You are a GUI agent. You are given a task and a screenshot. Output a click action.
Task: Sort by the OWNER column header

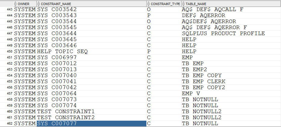coord(25,4)
